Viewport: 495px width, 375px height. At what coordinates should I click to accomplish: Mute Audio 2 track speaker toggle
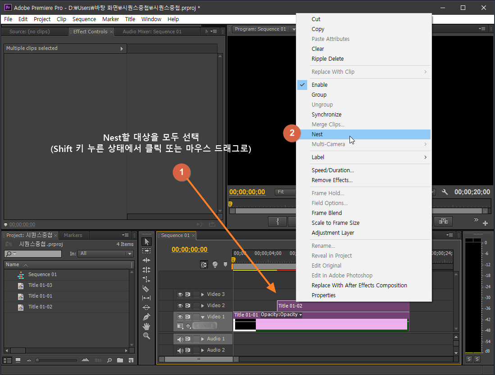point(180,350)
